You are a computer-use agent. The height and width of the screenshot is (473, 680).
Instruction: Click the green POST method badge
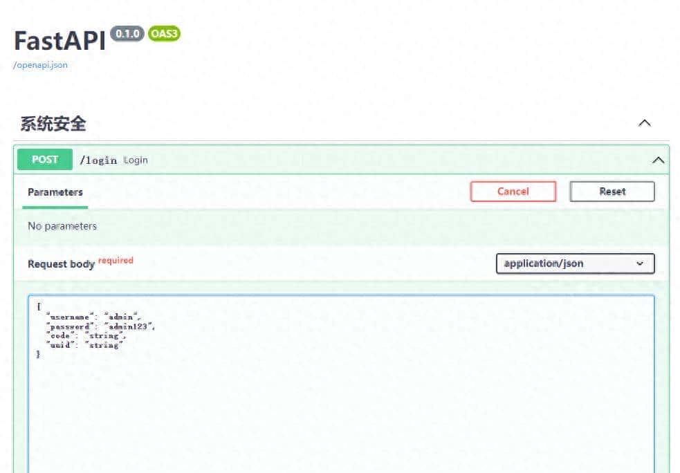click(45, 160)
